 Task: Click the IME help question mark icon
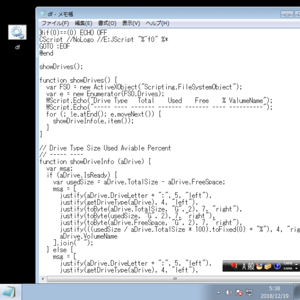(x=277, y=266)
